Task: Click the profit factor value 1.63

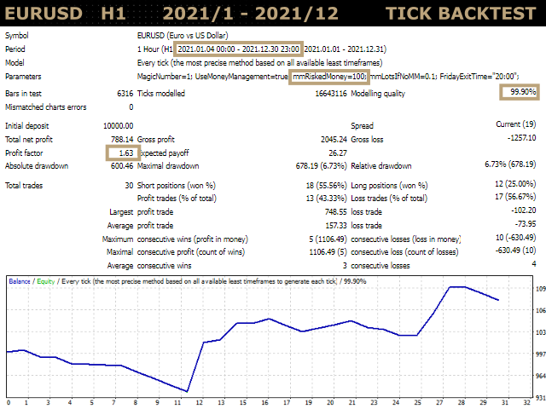Action: coord(126,153)
